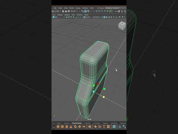Click the Type (T) text tool icon

click(104, 127)
